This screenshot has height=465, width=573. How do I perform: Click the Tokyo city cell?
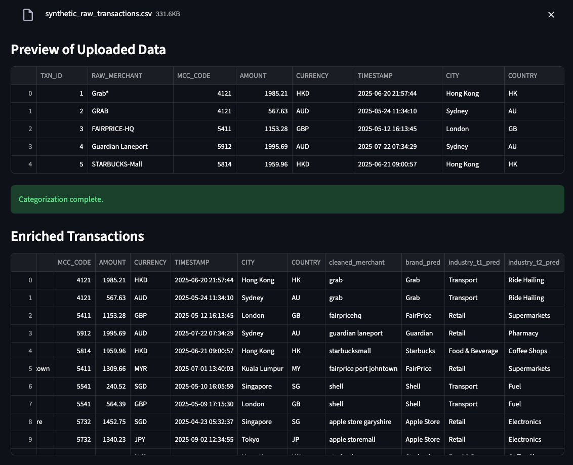[251, 439]
